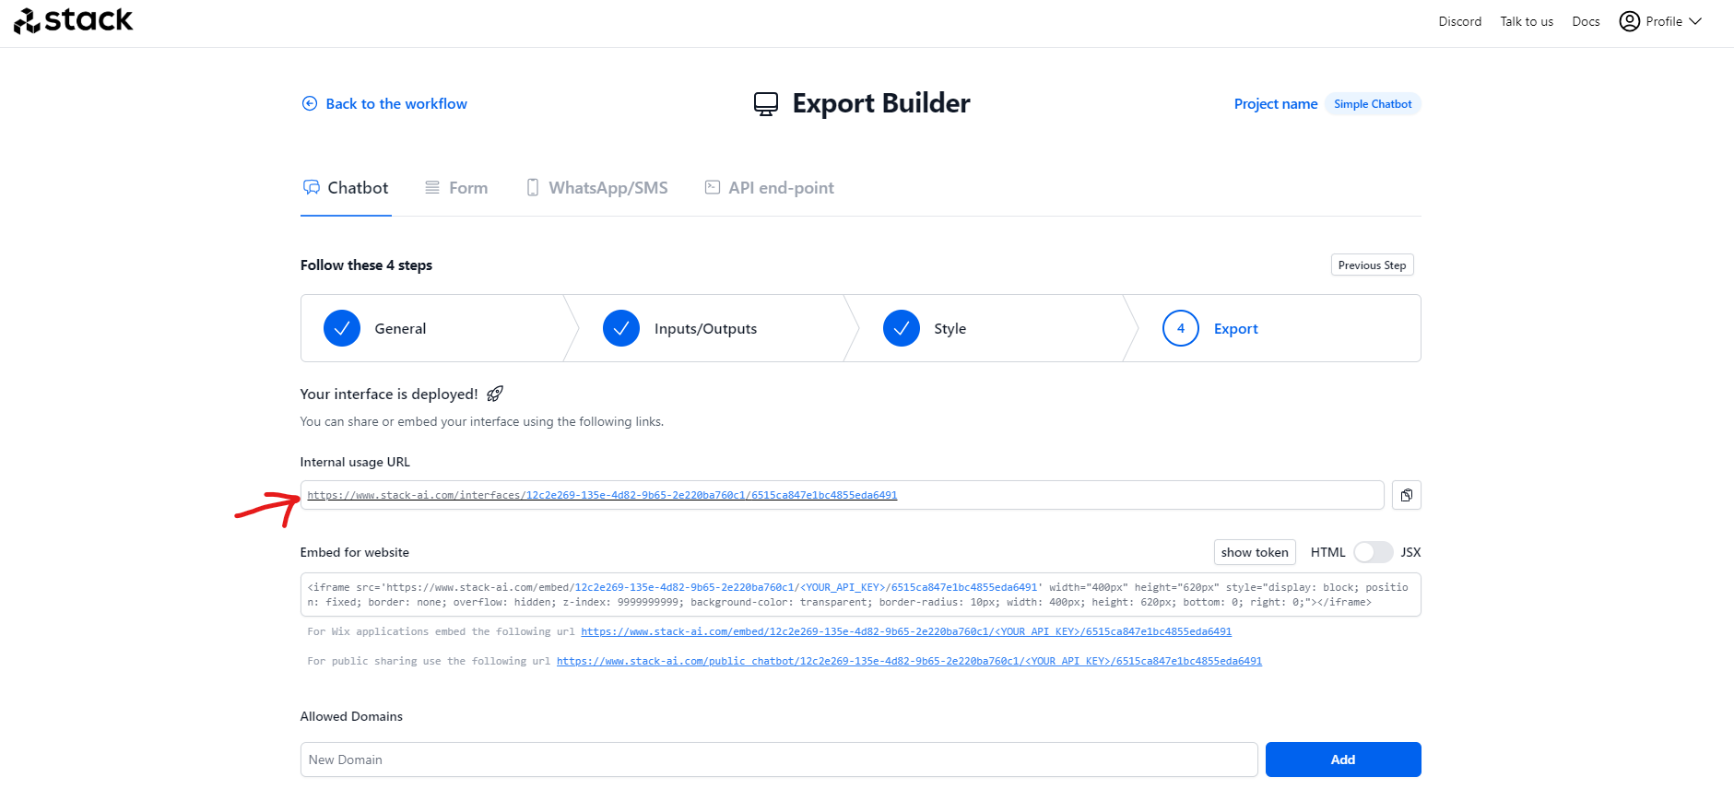Image resolution: width=1734 pixels, height=789 pixels.
Task: Click the Project name label
Action: coord(1276,104)
